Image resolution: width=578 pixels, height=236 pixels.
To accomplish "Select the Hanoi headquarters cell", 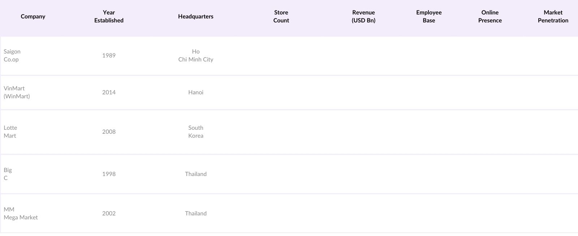I will [195, 93].
